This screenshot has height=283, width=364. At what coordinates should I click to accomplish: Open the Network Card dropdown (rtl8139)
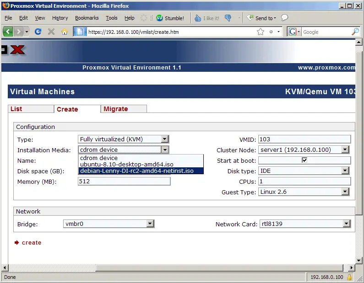click(x=305, y=224)
